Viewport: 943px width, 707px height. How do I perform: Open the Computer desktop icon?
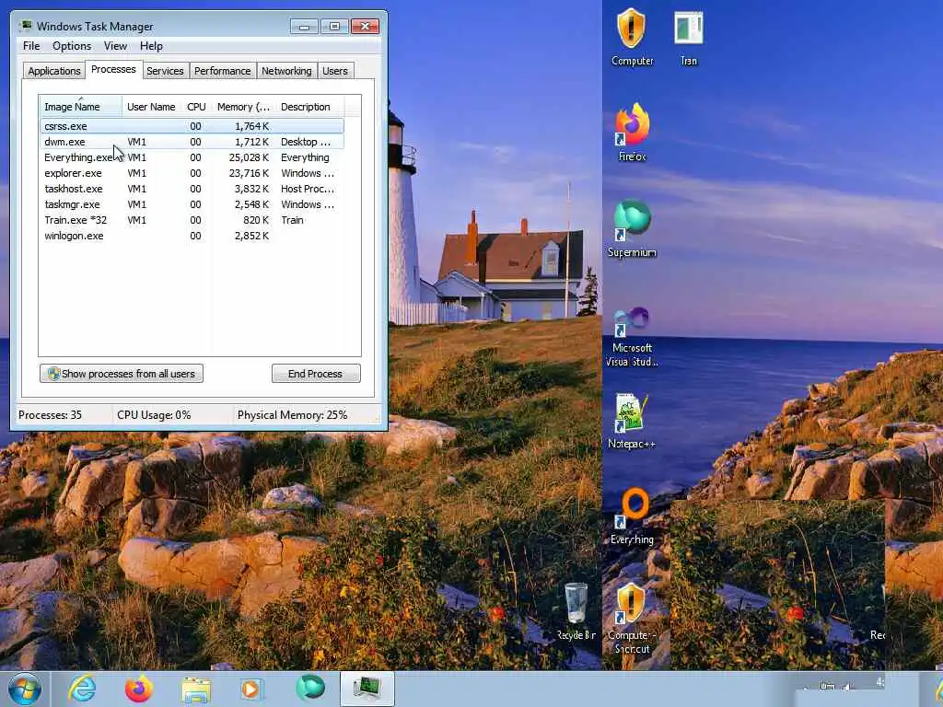pyautogui.click(x=632, y=37)
